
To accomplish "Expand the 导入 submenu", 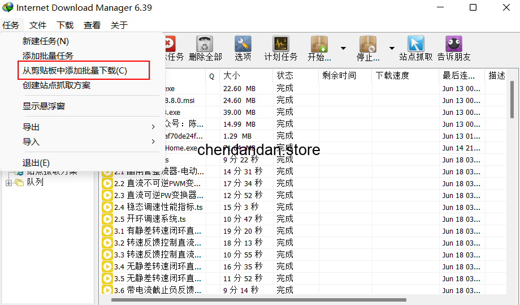I will coord(89,141).
